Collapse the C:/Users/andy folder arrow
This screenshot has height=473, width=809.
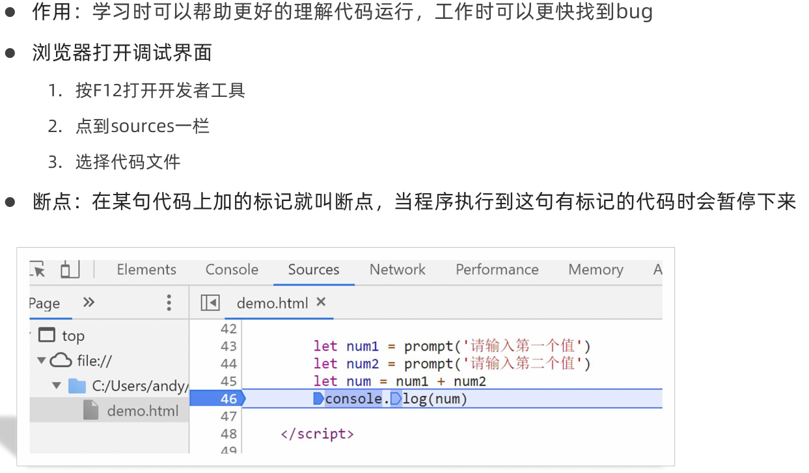pos(56,386)
